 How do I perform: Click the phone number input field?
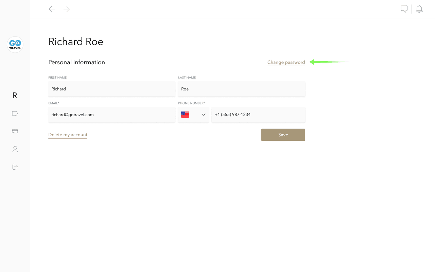258,115
